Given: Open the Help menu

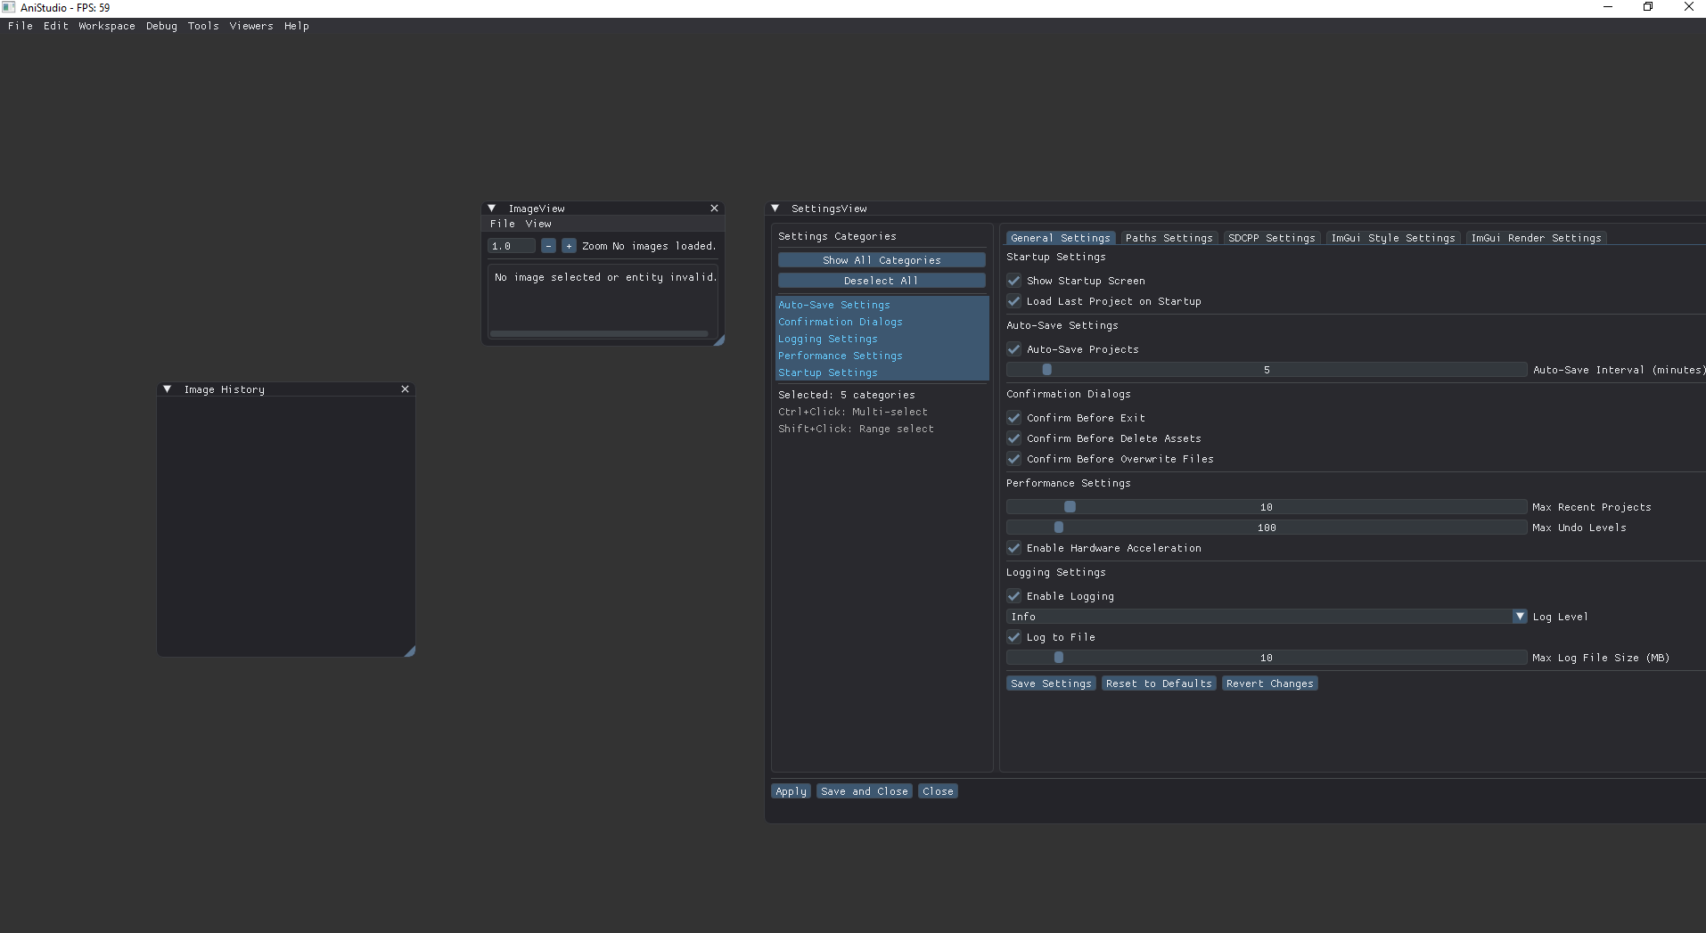Looking at the screenshot, I should (297, 26).
